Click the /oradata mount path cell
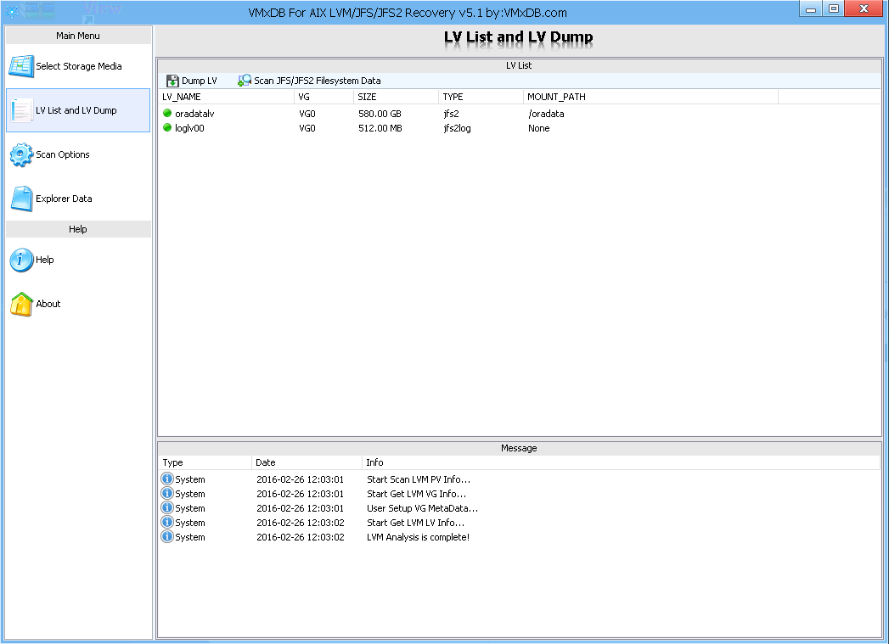The height and width of the screenshot is (644, 889). (x=546, y=114)
